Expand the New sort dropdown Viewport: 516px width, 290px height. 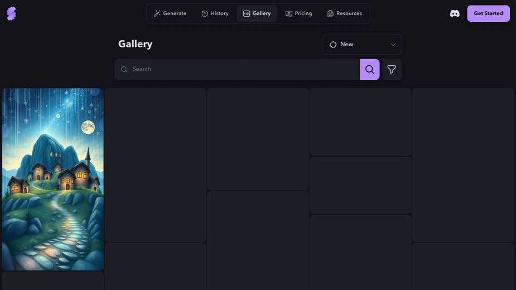(x=362, y=45)
